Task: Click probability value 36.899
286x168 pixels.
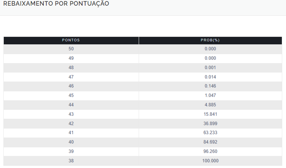Action: tap(210, 124)
